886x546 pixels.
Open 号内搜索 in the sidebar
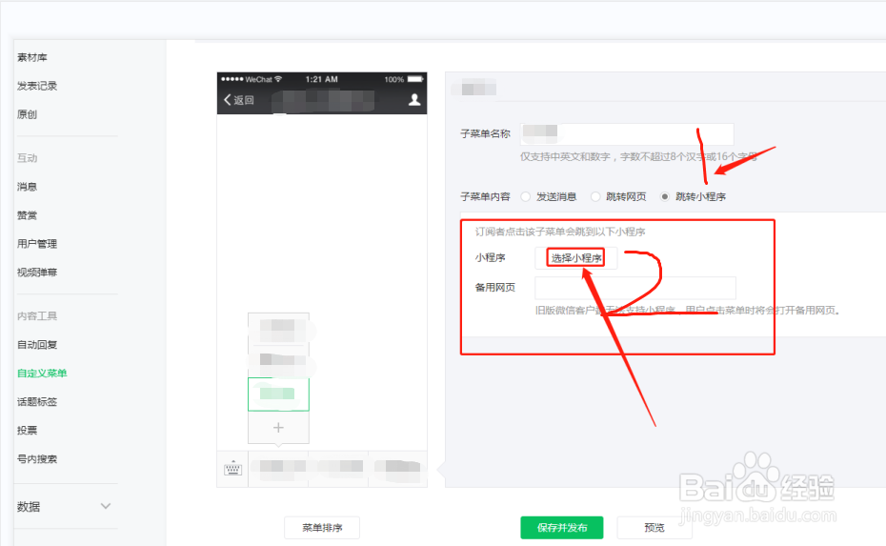point(37,459)
